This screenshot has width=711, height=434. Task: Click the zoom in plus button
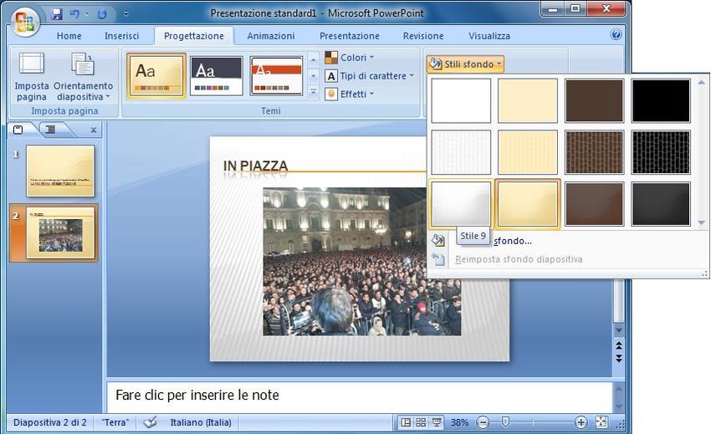click(581, 422)
